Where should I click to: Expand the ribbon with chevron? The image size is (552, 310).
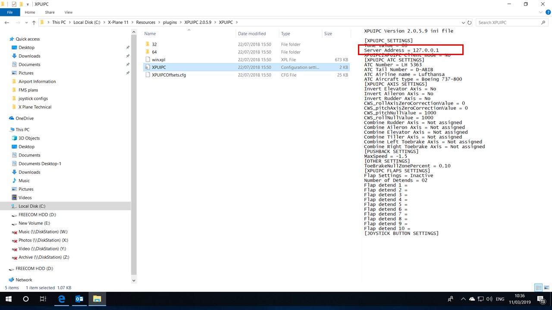coord(540,12)
